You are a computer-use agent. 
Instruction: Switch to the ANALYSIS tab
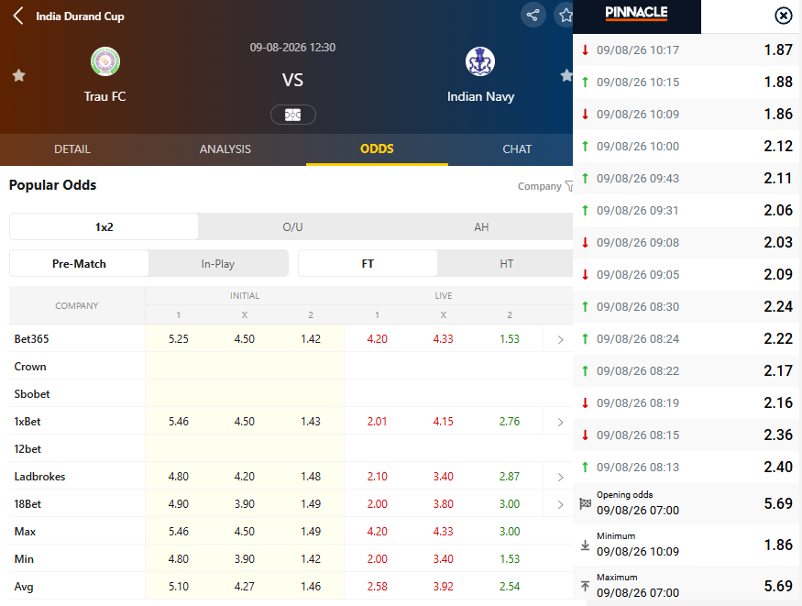[x=225, y=149]
